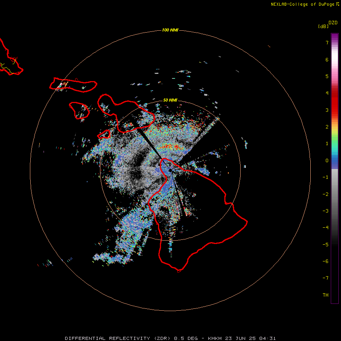Click the -3 dB tick label on scale
The height and width of the screenshot is (341, 341).
tap(325, 211)
